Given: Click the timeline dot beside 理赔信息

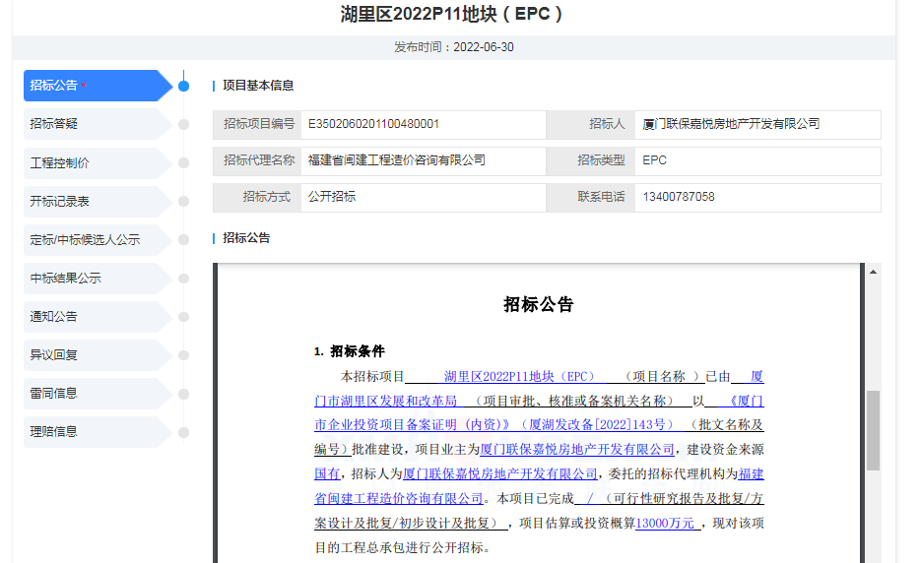Looking at the screenshot, I should click(x=183, y=431).
